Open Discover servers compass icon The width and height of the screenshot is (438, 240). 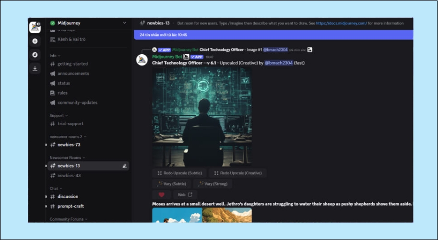pyautogui.click(x=35, y=55)
